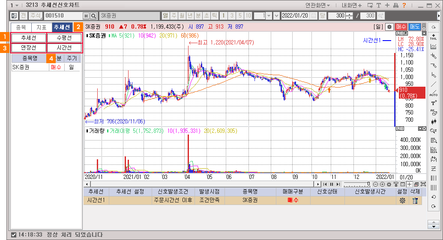Expand the dropdown arrow before date field
The height and width of the screenshot is (240, 443).
(277, 16)
